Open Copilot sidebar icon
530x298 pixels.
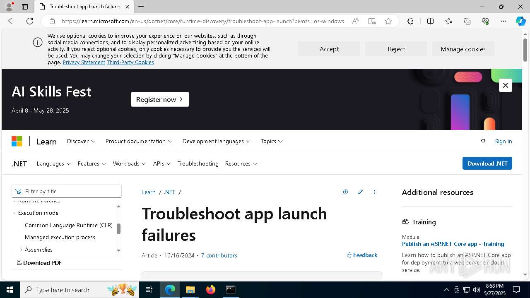pos(521,21)
